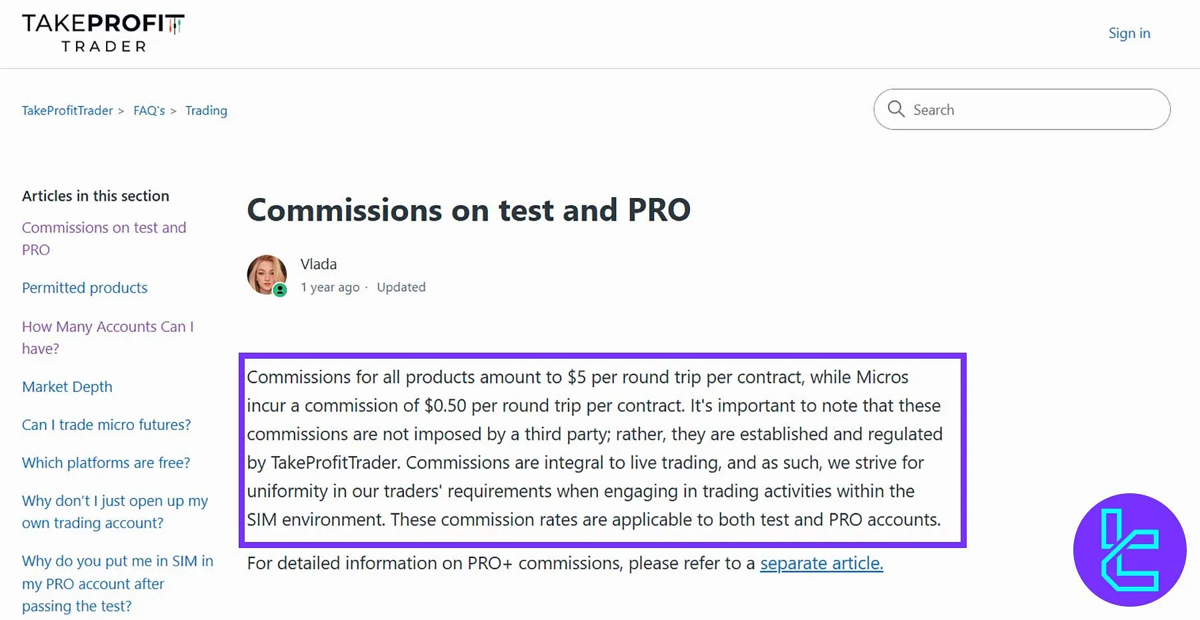This screenshot has height=620, width=1200.
Task: Follow the separate article hyperlink
Action: pos(821,563)
